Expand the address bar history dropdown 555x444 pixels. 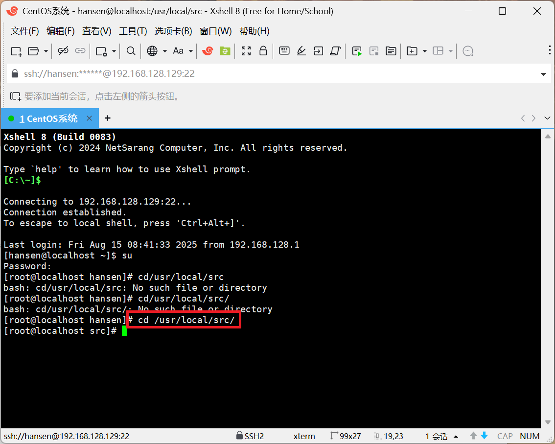click(543, 74)
